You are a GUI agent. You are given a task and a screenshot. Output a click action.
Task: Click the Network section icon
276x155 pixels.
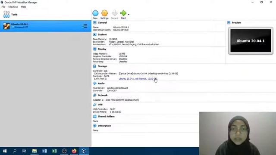(x=95, y=95)
